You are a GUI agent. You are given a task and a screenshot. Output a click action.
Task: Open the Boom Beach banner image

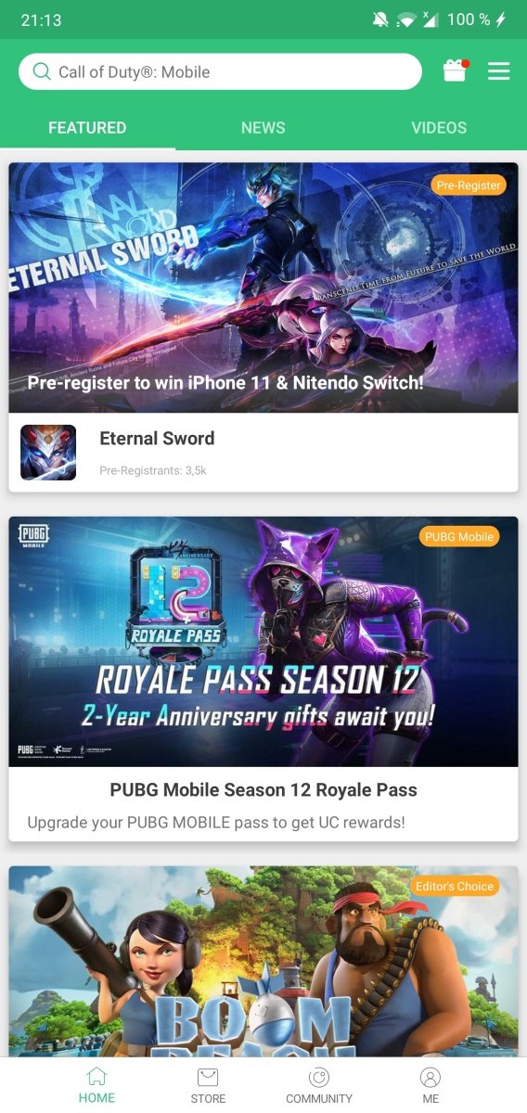click(263, 962)
